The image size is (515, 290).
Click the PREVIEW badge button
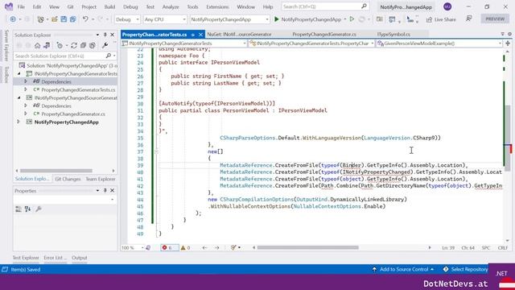pyautogui.click(x=495, y=19)
